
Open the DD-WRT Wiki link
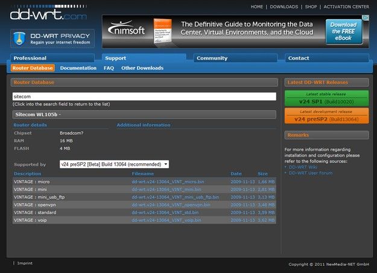[303, 167]
